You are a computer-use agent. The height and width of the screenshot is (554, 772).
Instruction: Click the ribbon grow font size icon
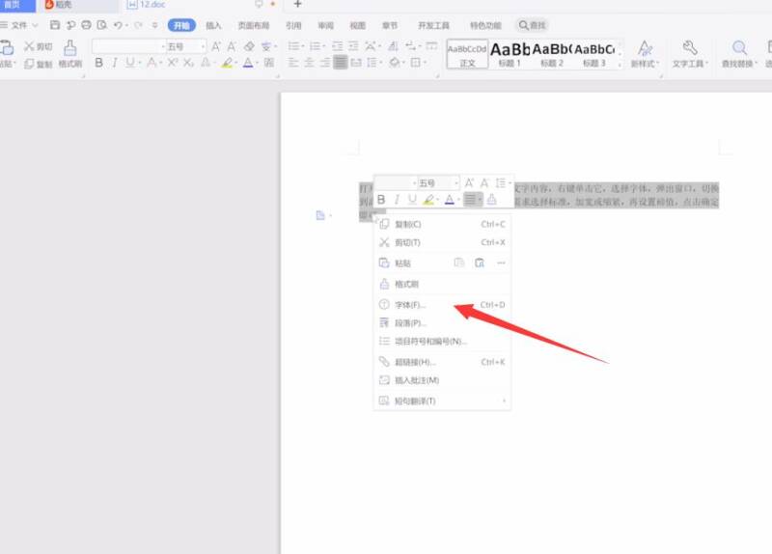(x=215, y=46)
